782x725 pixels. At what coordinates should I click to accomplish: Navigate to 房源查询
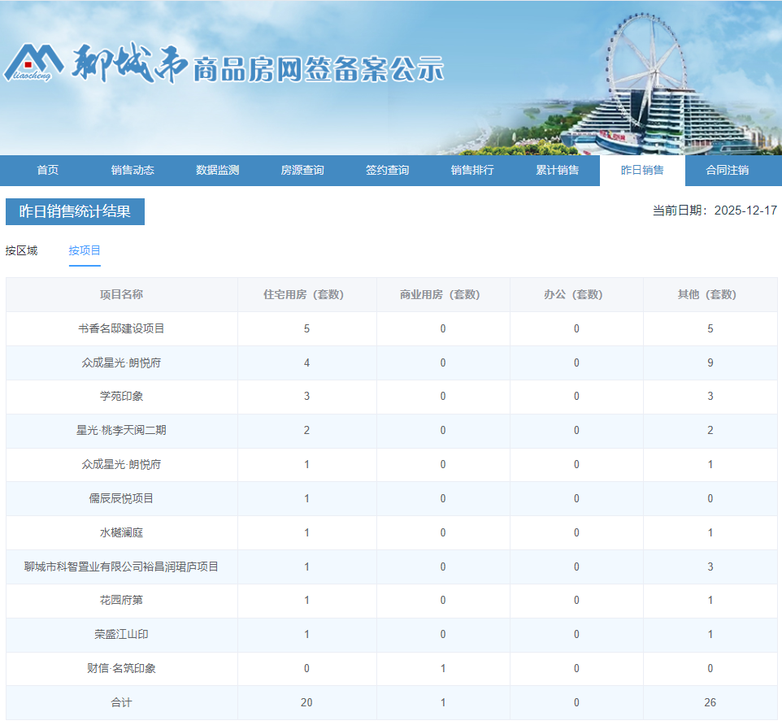pyautogui.click(x=301, y=170)
